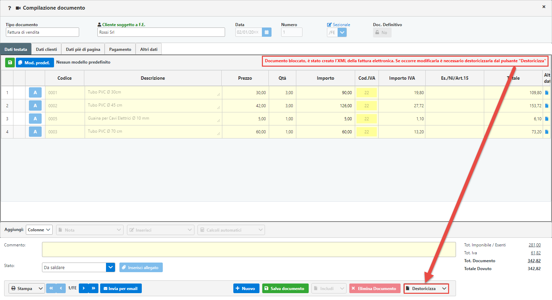
Task: Click the Descrizione column header
Action: pos(153,78)
